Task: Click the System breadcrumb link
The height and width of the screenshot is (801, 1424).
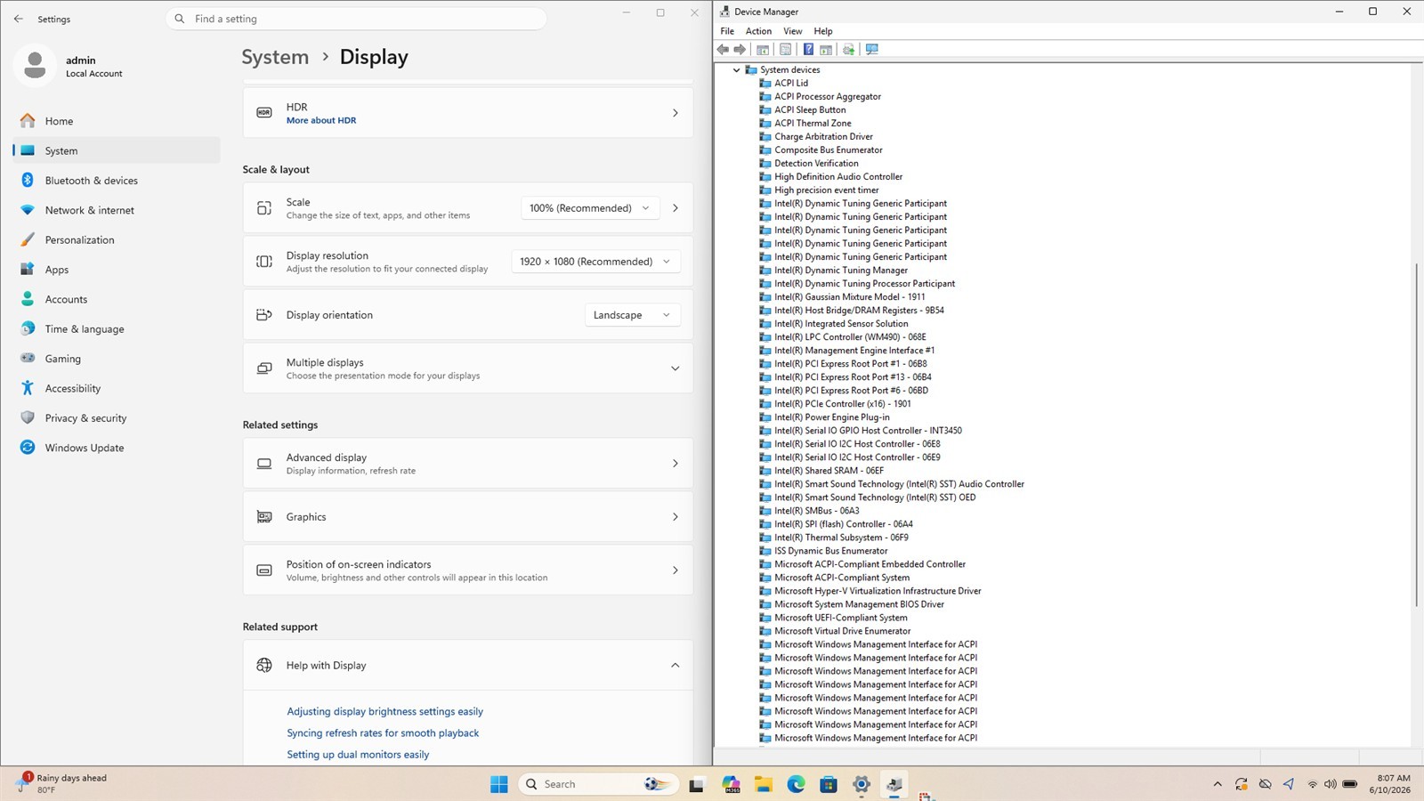Action: point(275,57)
